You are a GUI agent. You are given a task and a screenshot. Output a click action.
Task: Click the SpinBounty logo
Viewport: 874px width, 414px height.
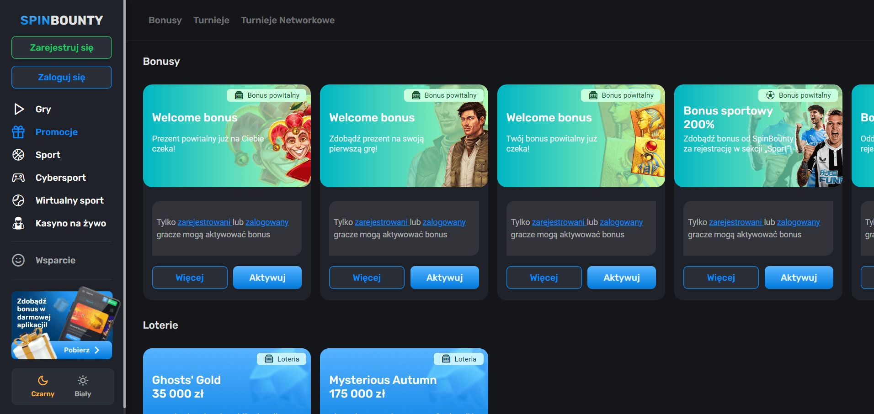pos(62,20)
